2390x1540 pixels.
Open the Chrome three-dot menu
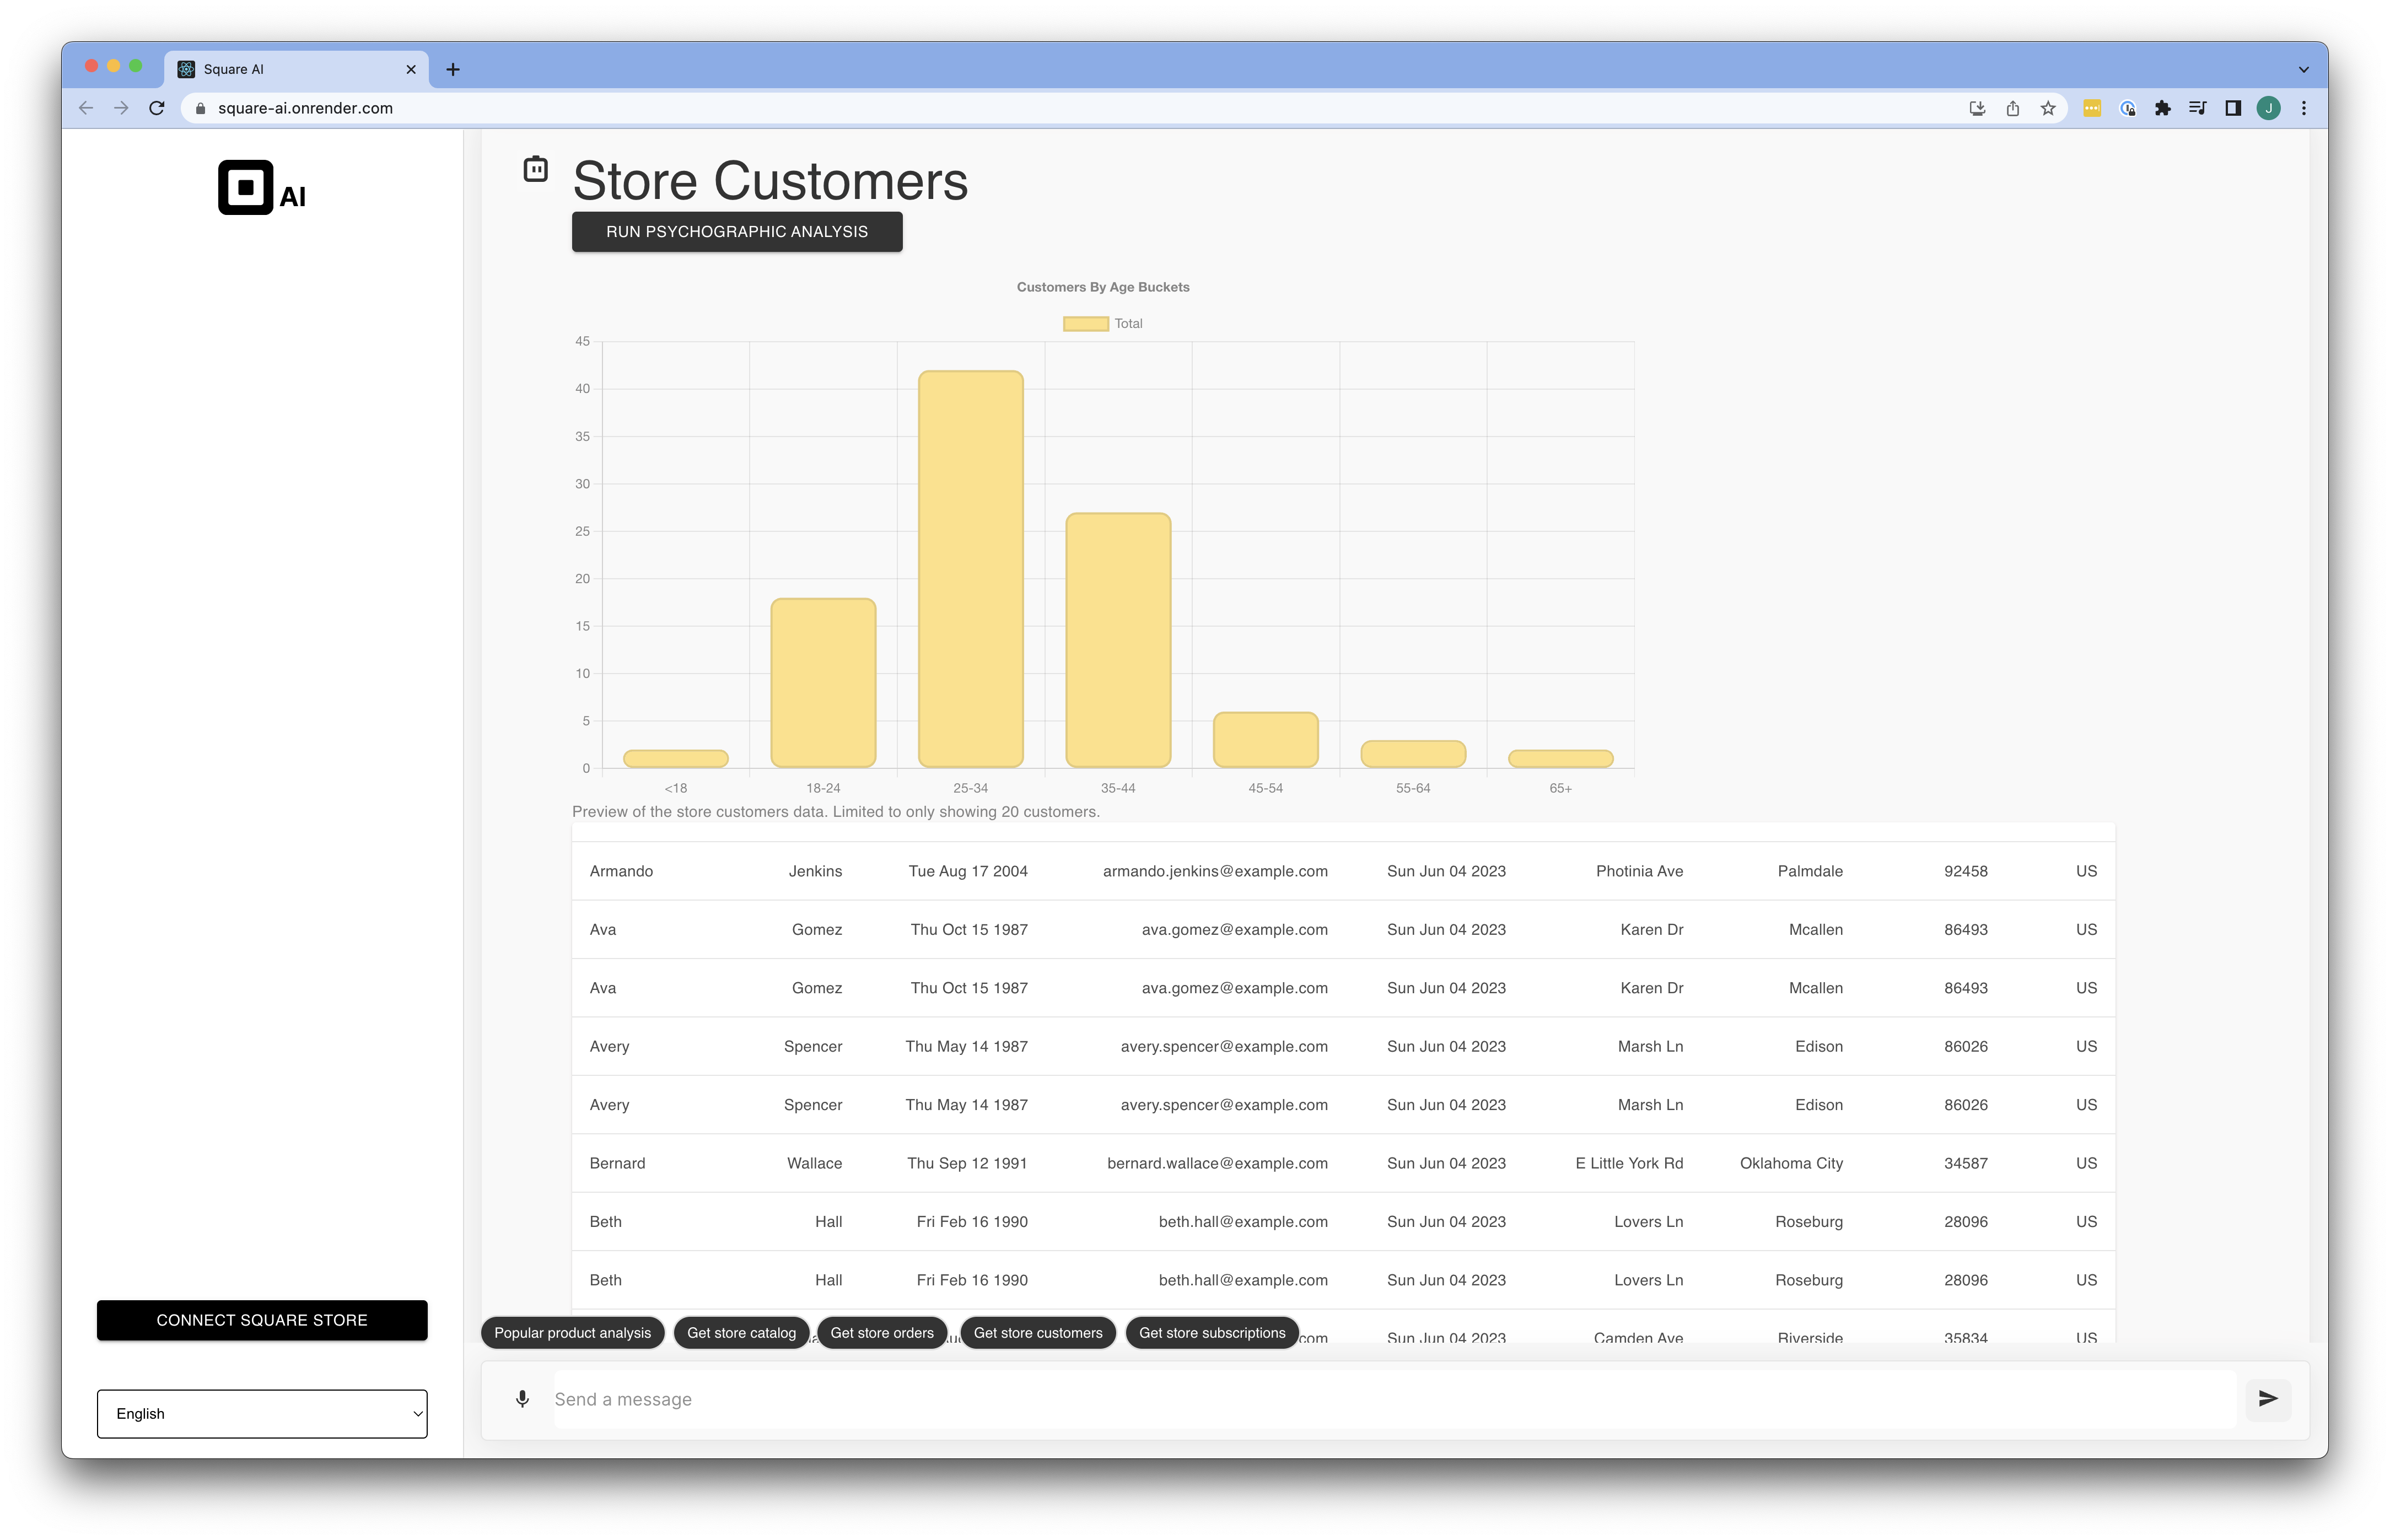pos(2304,108)
